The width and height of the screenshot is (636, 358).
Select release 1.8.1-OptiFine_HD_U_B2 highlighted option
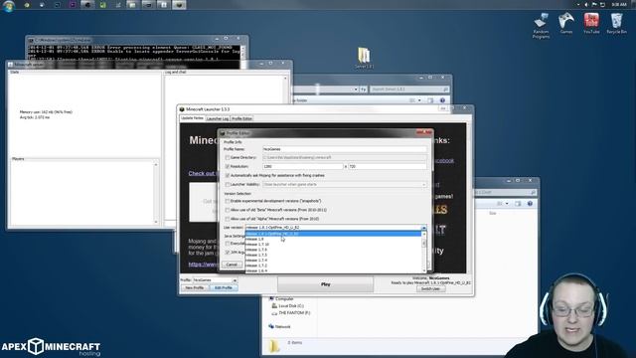tap(333, 234)
